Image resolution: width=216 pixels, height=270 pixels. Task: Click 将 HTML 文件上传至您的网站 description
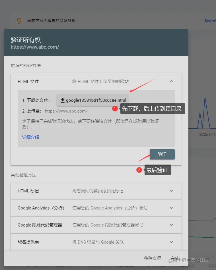click(x=100, y=82)
